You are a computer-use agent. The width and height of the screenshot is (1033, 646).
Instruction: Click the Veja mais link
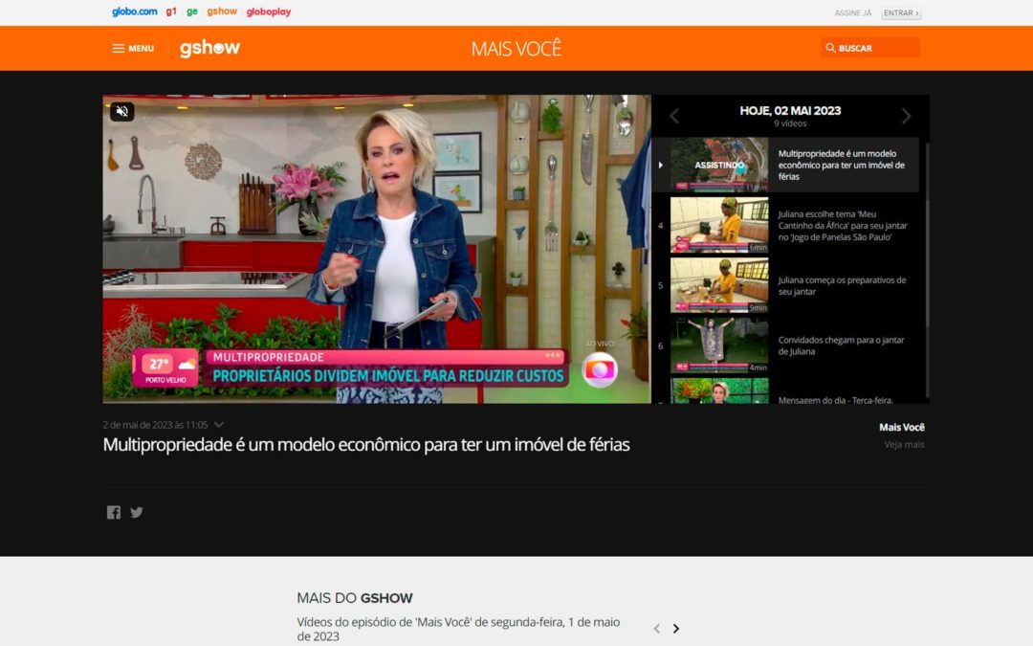(x=904, y=444)
